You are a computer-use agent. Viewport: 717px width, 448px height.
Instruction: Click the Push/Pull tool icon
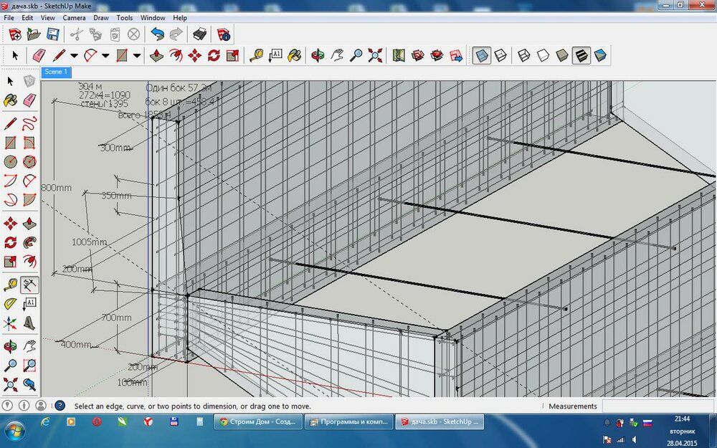(x=157, y=55)
